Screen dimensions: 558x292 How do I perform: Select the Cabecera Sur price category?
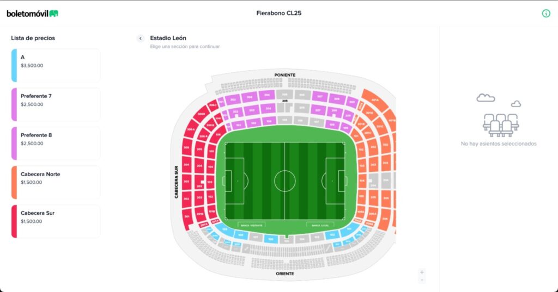56,221
